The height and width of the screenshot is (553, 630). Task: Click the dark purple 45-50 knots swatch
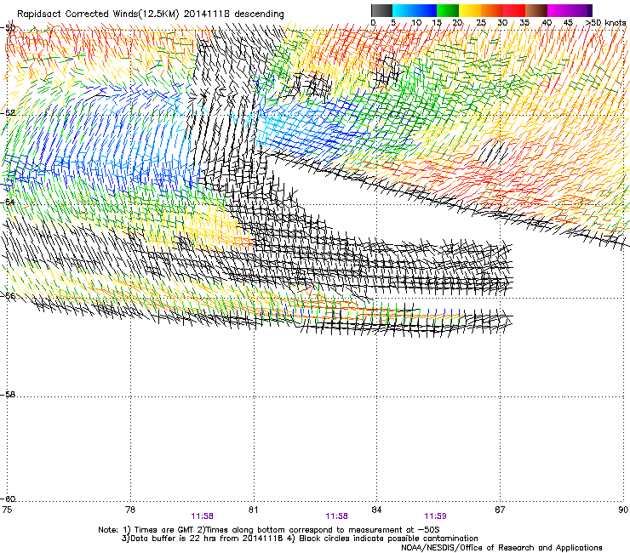[581, 10]
